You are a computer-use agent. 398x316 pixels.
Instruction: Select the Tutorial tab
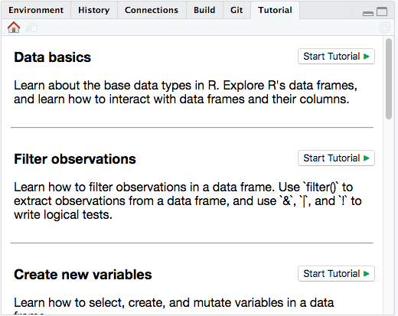(275, 10)
